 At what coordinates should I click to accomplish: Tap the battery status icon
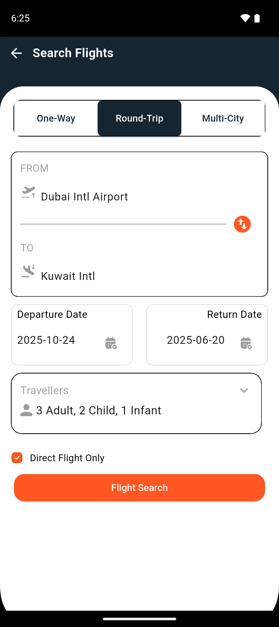point(257,18)
